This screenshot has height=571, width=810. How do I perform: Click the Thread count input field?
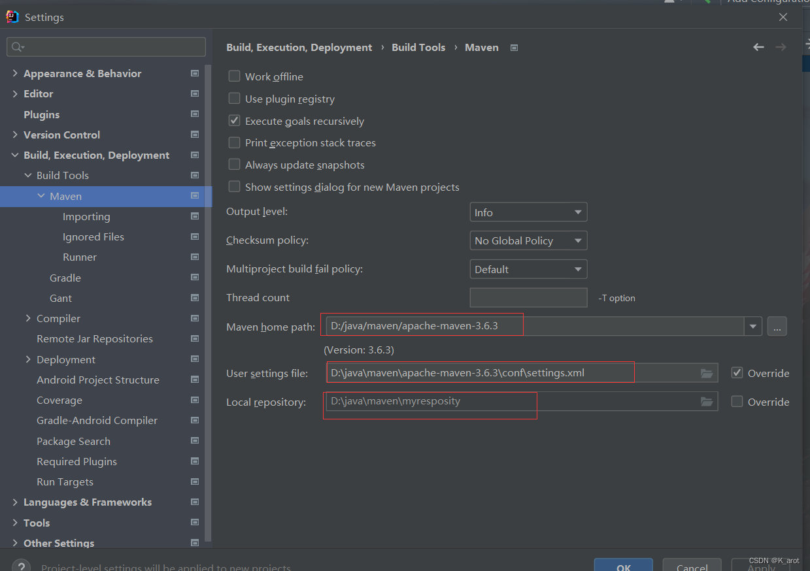coord(528,298)
